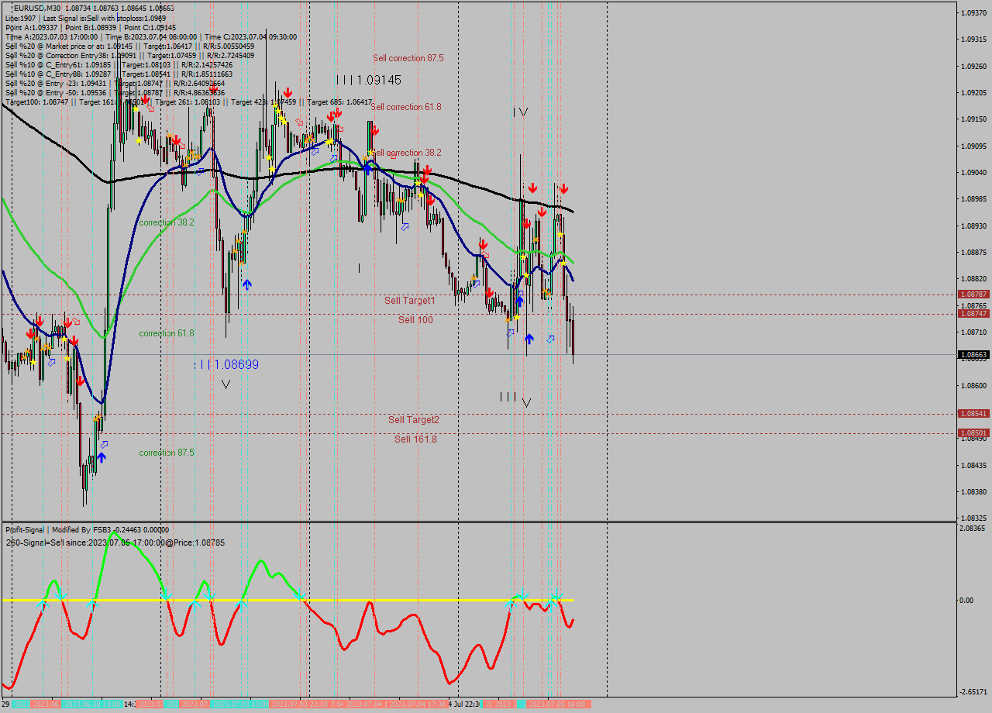
Task: Click the green correction 61.8 text label
Action: coord(165,332)
